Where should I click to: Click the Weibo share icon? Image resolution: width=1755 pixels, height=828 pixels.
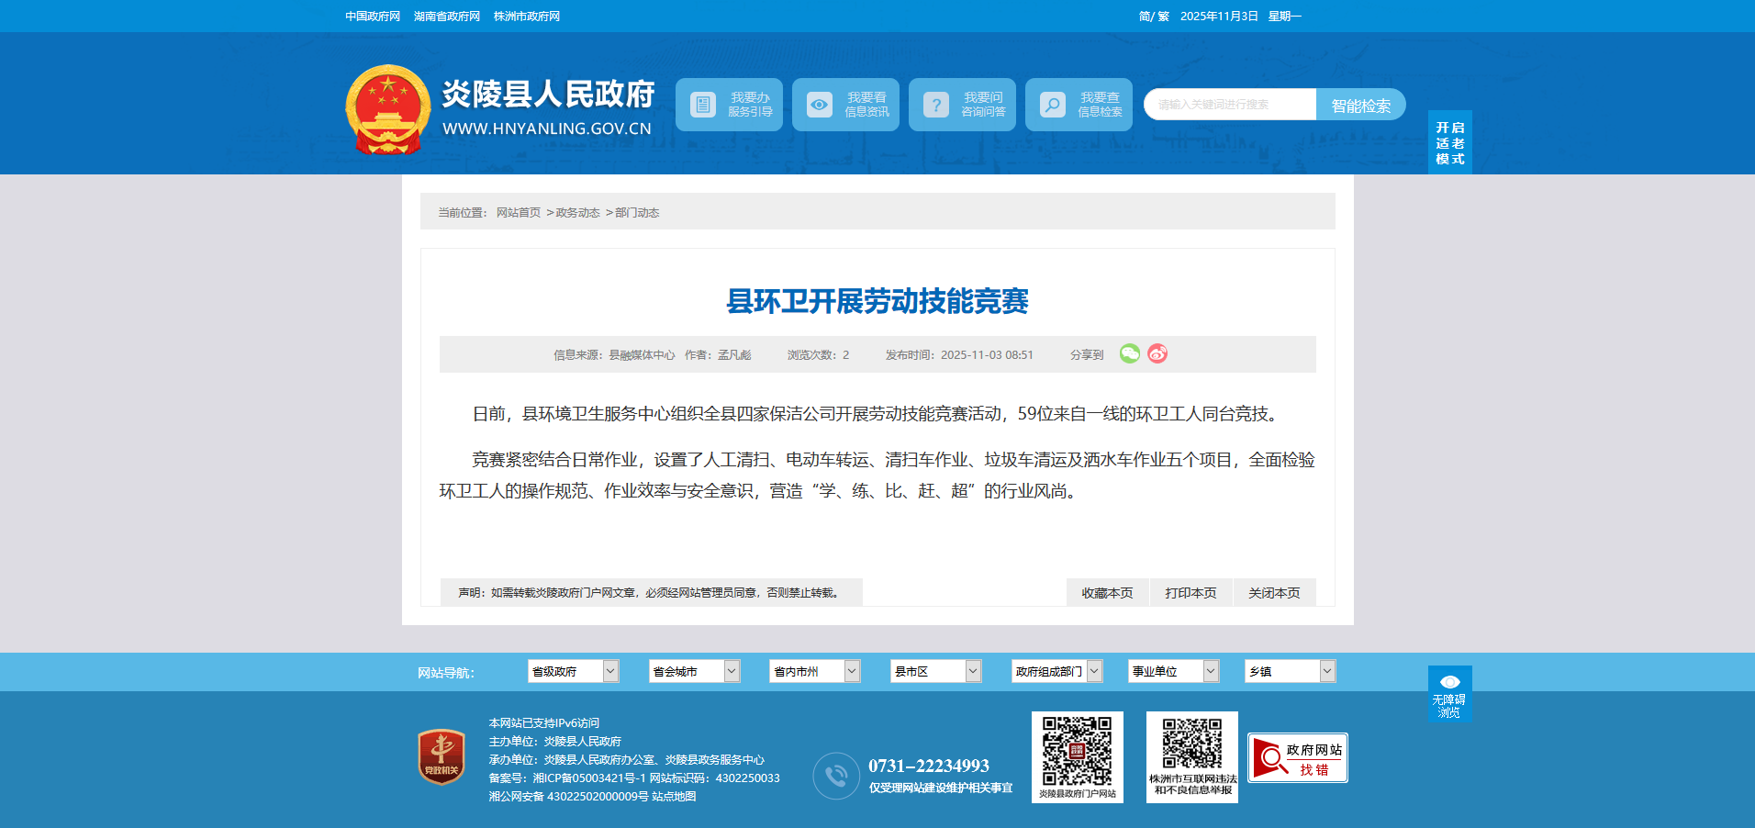[x=1157, y=354]
